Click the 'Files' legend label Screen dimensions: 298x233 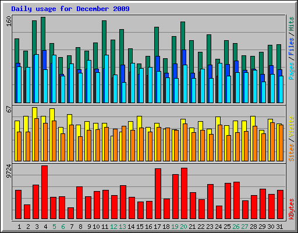click(291, 46)
